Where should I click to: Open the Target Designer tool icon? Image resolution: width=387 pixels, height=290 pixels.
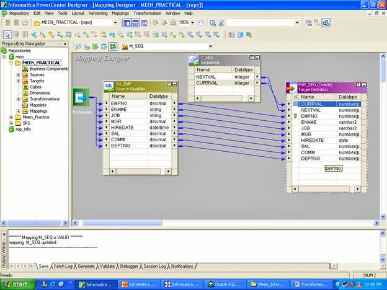click(87, 46)
